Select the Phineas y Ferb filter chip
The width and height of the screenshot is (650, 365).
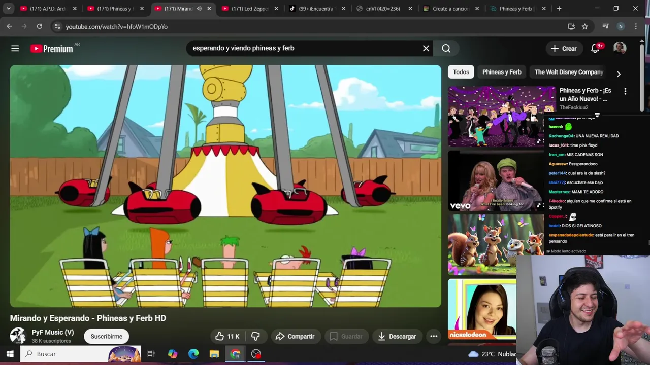coord(502,72)
